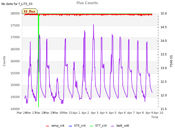The height and width of the screenshot is (131, 175).
Task: Click the Apr 10 date label
Action: [x=159, y=113]
